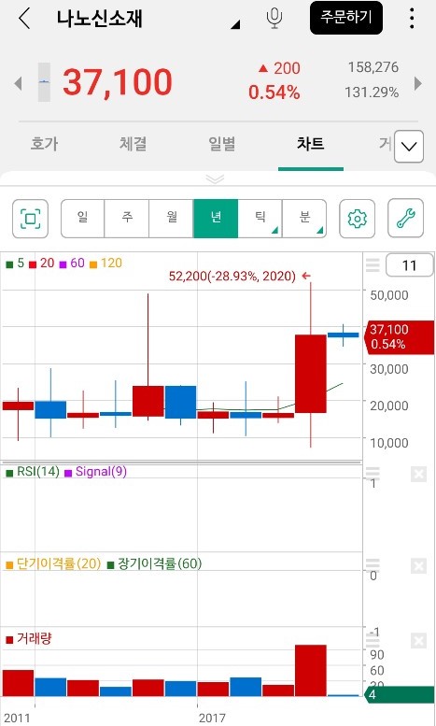Tap the 131.29% ratio text
This screenshot has width=436, height=726.
point(372,93)
